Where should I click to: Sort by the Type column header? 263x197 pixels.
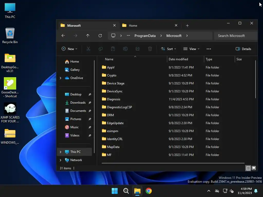pos(209,59)
